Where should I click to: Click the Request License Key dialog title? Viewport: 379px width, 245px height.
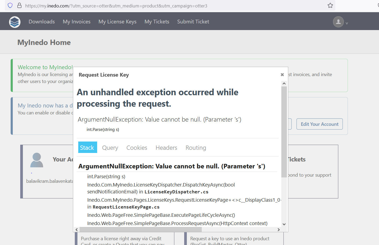(x=104, y=75)
